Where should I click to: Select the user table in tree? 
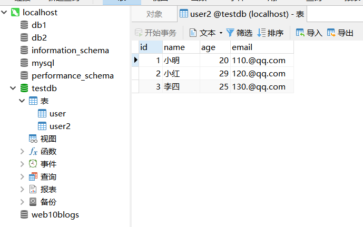pyautogui.click(x=57, y=114)
